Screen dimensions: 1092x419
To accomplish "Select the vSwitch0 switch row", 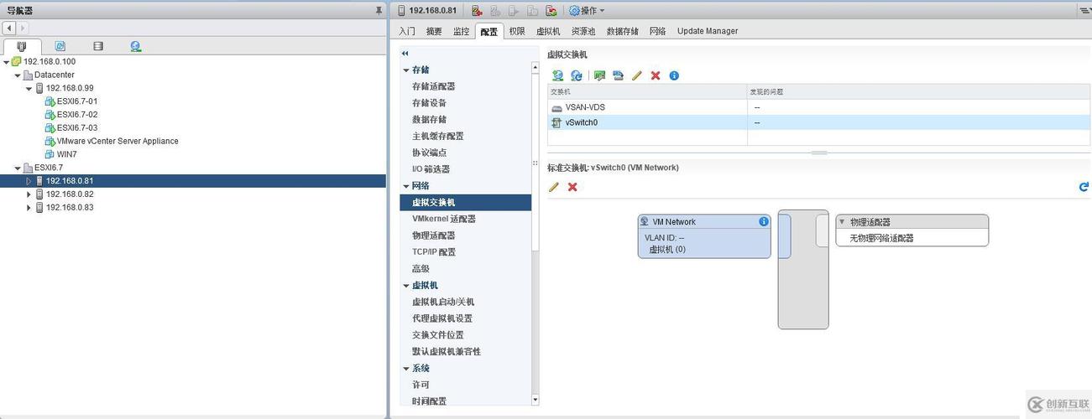I will point(818,122).
